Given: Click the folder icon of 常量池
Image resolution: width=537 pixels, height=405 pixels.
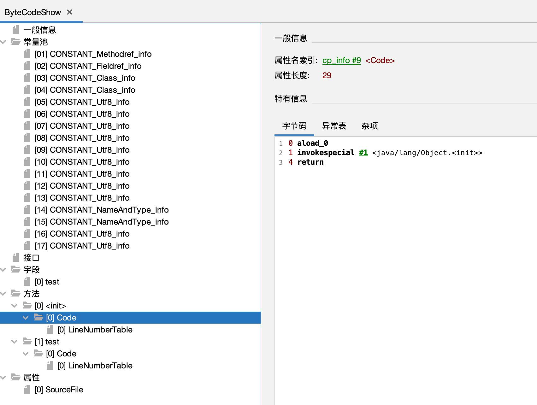Looking at the screenshot, I should (16, 42).
